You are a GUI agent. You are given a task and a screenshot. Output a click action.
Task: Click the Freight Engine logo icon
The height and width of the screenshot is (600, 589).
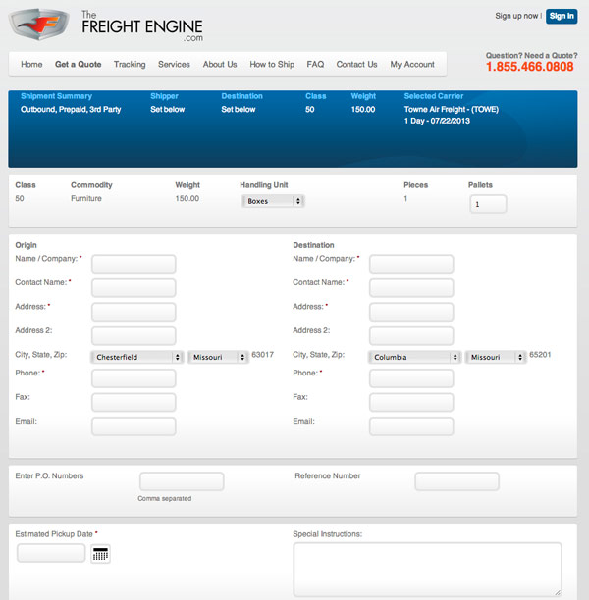[39, 23]
